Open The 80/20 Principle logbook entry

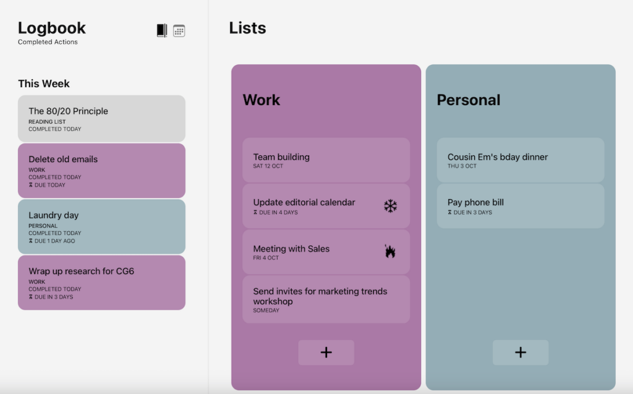point(101,118)
